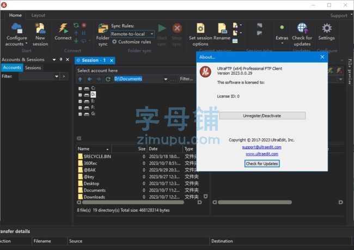This screenshot has height=250, width=354.
Task: Open Configure accounts in the ribbon
Action: tap(16, 34)
